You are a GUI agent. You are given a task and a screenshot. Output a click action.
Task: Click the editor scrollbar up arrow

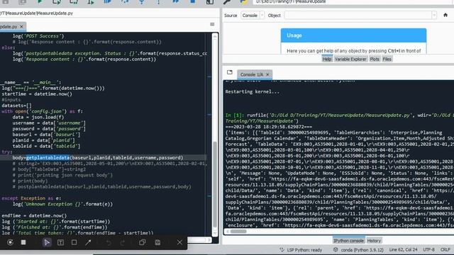click(x=215, y=36)
